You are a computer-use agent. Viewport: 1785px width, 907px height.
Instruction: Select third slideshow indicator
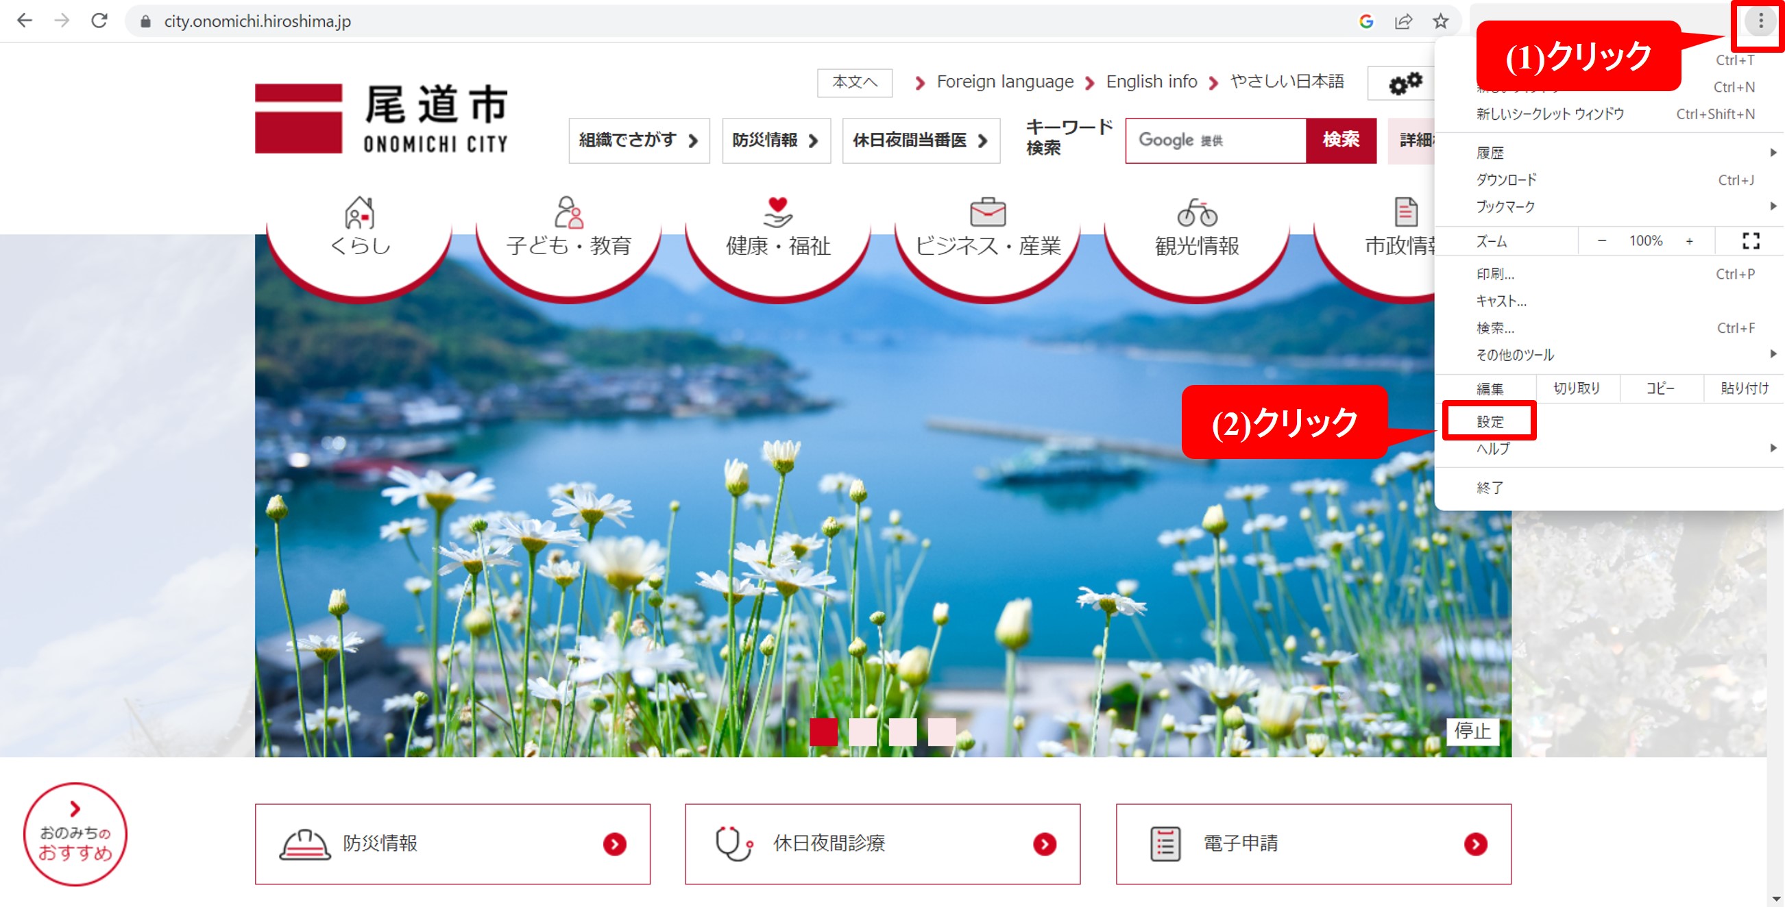[x=902, y=732]
